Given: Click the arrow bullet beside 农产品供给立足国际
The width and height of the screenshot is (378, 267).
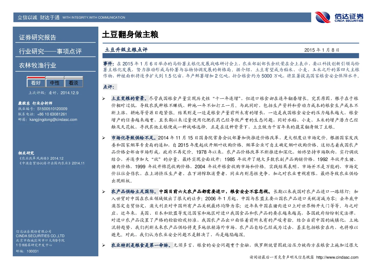Looking at the screenshot, I should (104, 192).
